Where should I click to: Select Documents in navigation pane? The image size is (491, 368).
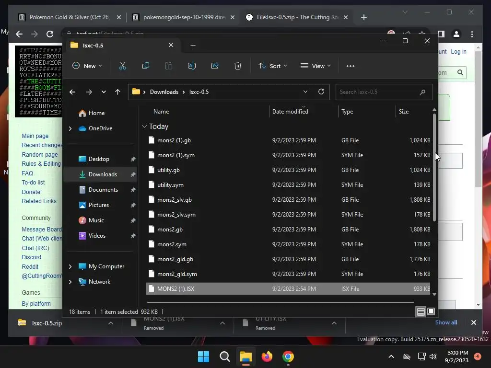103,190
